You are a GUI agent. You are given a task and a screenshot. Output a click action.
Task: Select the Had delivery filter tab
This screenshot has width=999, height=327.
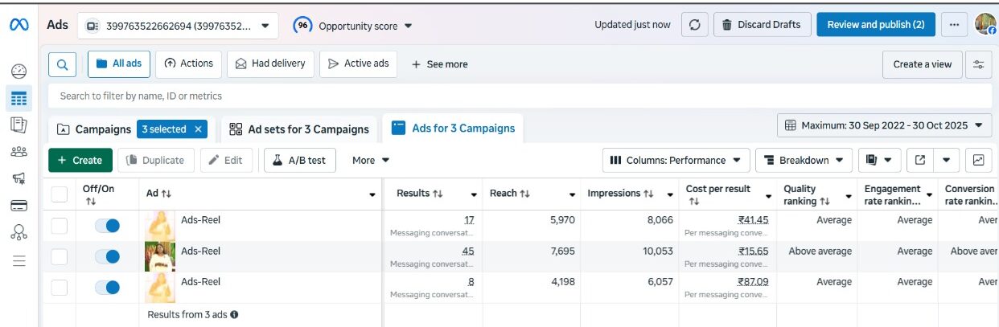pos(271,64)
